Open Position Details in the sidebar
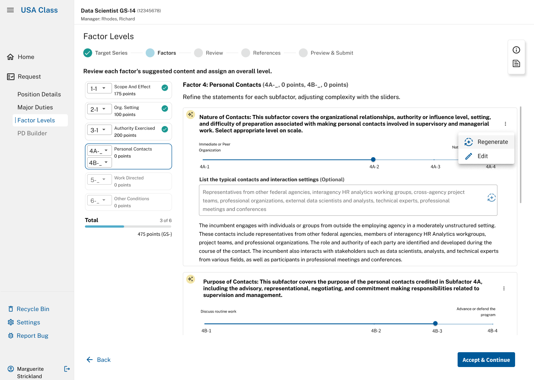The height and width of the screenshot is (380, 534). [x=39, y=95]
